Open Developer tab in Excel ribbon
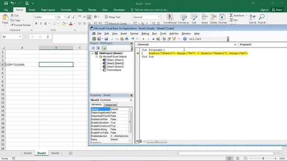287x161 pixels. click(x=119, y=10)
